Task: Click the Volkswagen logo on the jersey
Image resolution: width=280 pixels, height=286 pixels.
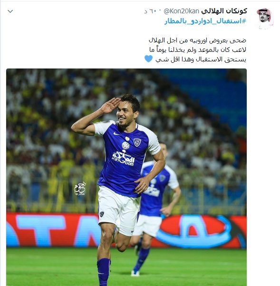Action: coord(126,146)
